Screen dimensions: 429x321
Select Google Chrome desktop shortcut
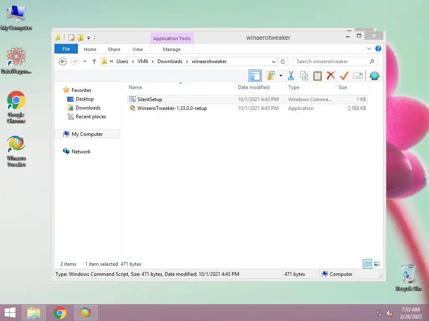click(16, 107)
